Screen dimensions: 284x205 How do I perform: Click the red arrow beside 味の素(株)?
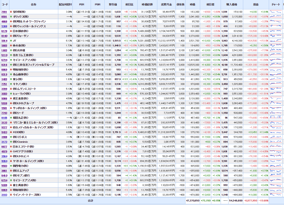(11, 45)
